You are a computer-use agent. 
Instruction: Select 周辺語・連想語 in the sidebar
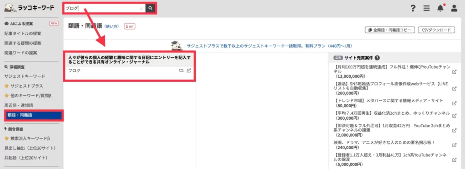(x=19, y=105)
